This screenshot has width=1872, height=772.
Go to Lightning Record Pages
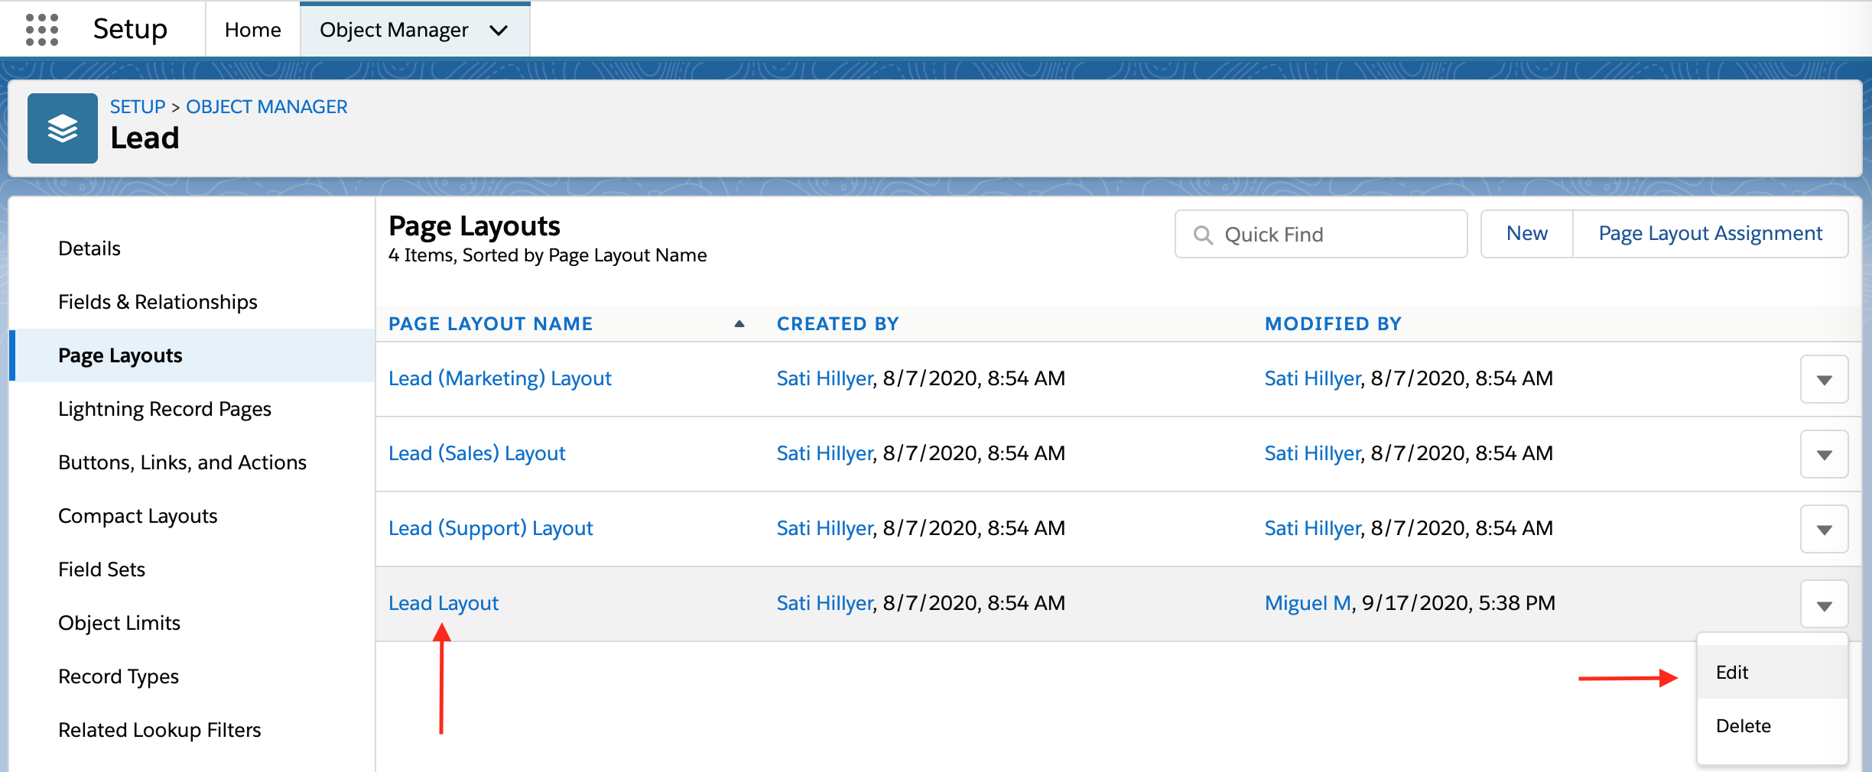164,409
